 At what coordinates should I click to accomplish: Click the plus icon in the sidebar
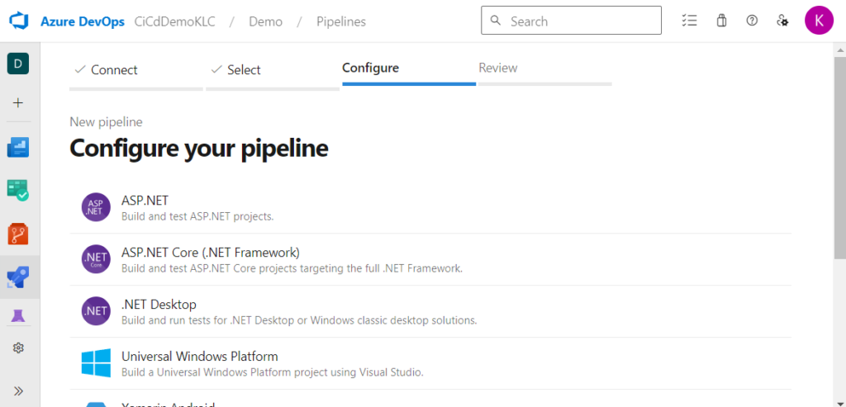[x=18, y=103]
